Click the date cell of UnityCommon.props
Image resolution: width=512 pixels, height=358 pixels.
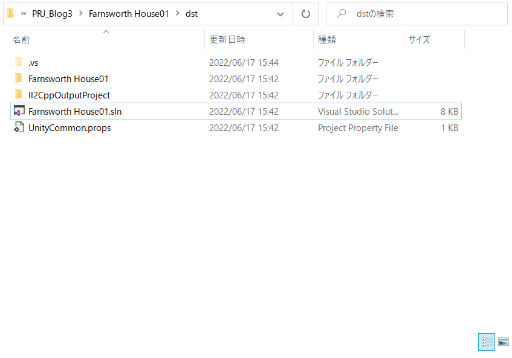[x=244, y=128]
